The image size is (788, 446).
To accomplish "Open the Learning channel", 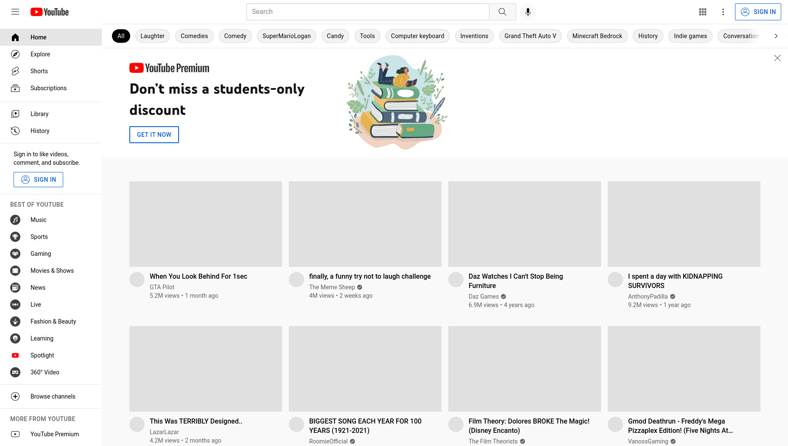I will click(51, 338).
